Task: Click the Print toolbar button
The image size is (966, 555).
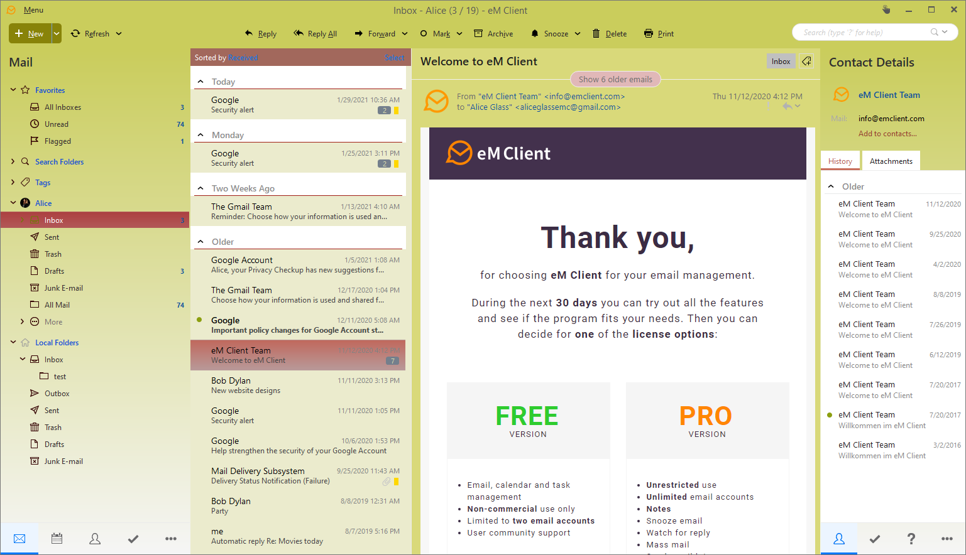Action: (x=659, y=34)
